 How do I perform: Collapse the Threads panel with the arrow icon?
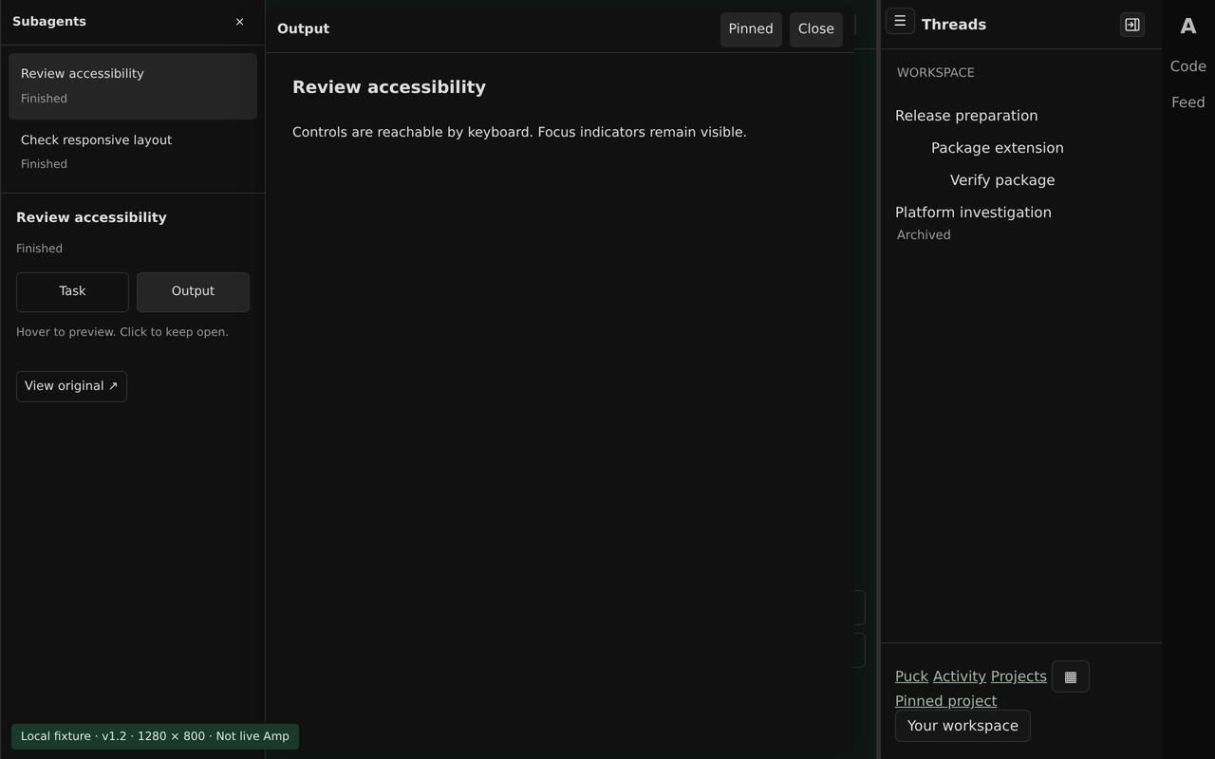tap(1131, 25)
